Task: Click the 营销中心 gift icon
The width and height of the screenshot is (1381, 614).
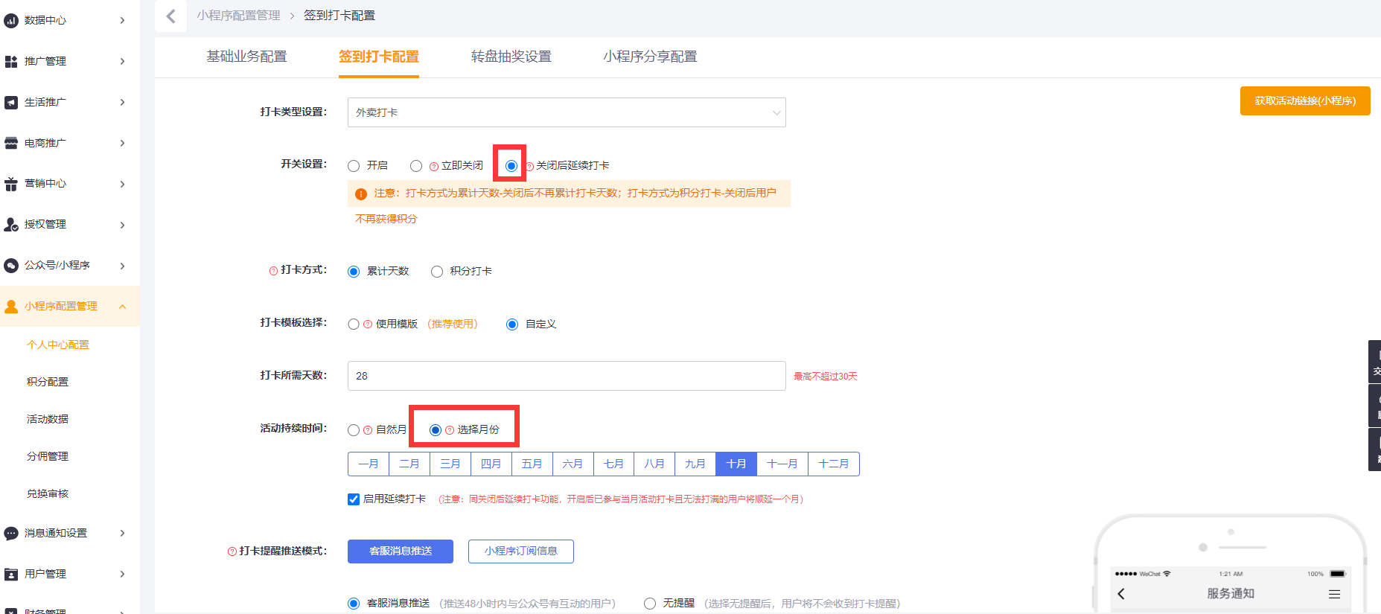Action: [x=11, y=184]
